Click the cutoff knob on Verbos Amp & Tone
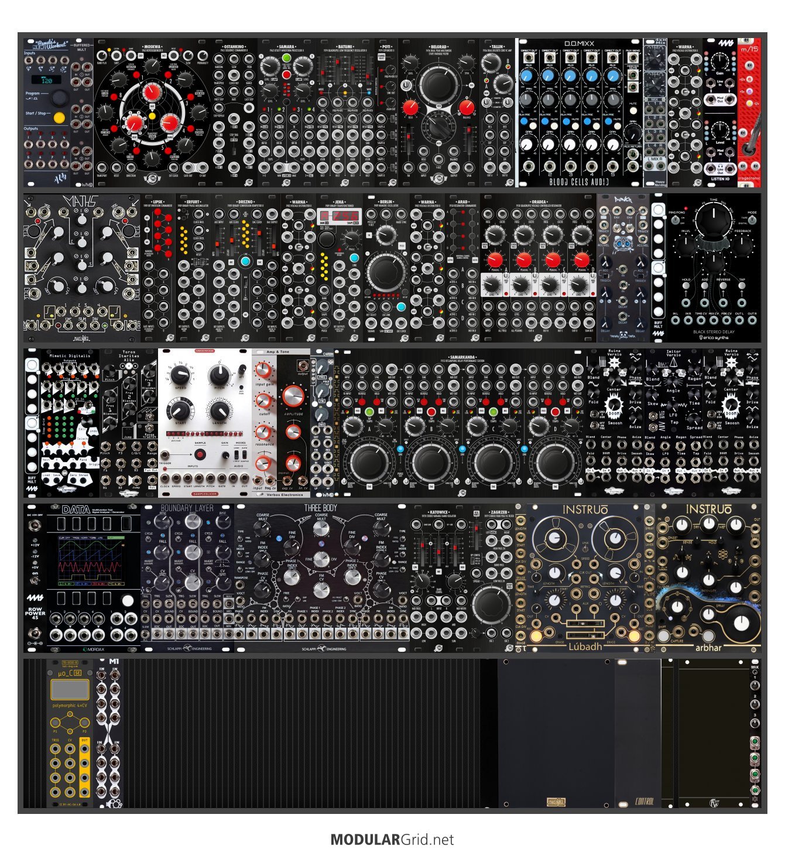The width and height of the screenshot is (785, 852). 265,401
